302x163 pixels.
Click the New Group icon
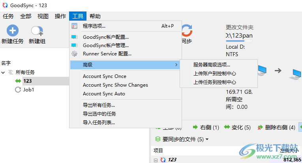pyautogui.click(x=37, y=31)
